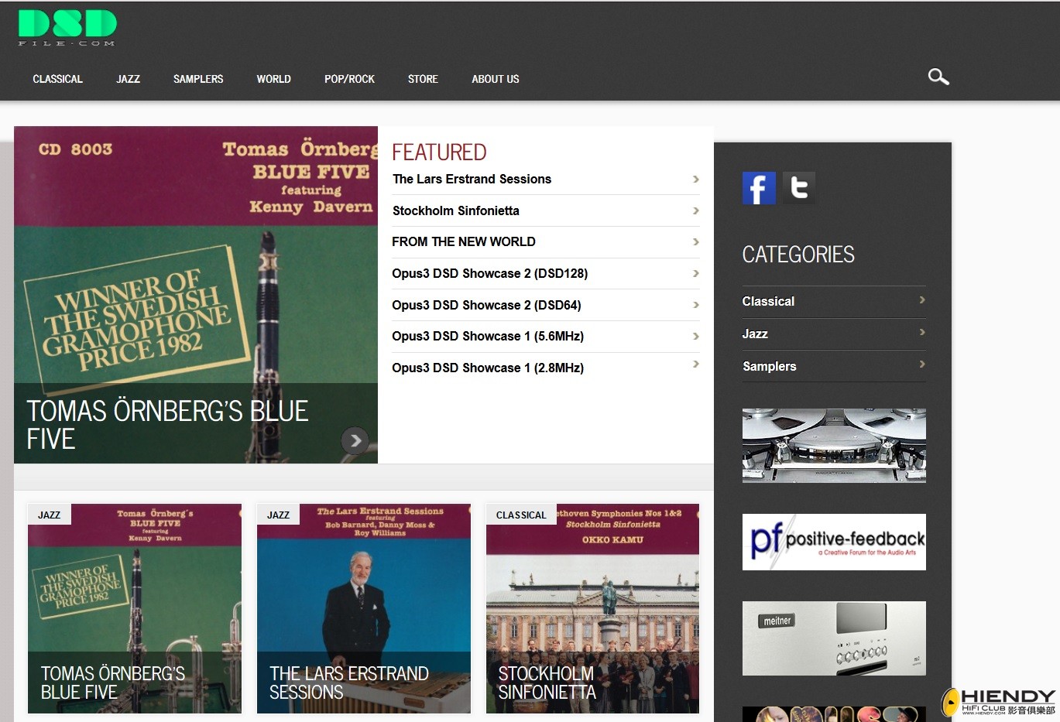Open the search magnifier icon
The height and width of the screenshot is (722, 1060).
click(938, 77)
